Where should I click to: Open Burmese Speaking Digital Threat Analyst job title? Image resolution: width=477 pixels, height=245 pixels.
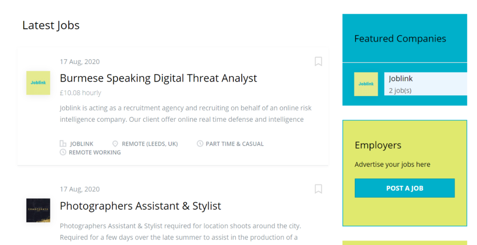[x=158, y=78]
